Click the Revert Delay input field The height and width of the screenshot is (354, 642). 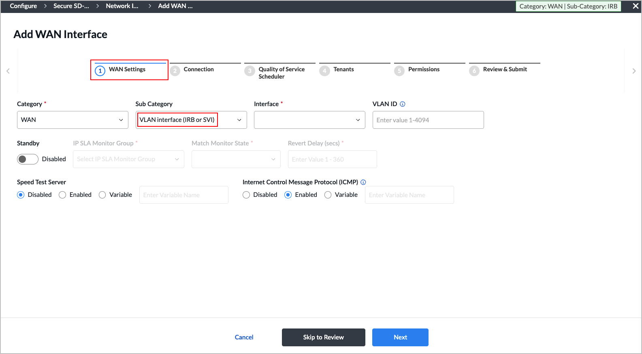333,159
